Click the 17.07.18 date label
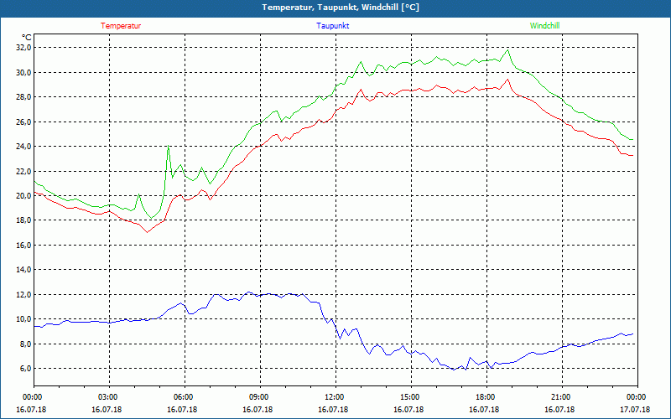671x419 pixels. coord(635,410)
